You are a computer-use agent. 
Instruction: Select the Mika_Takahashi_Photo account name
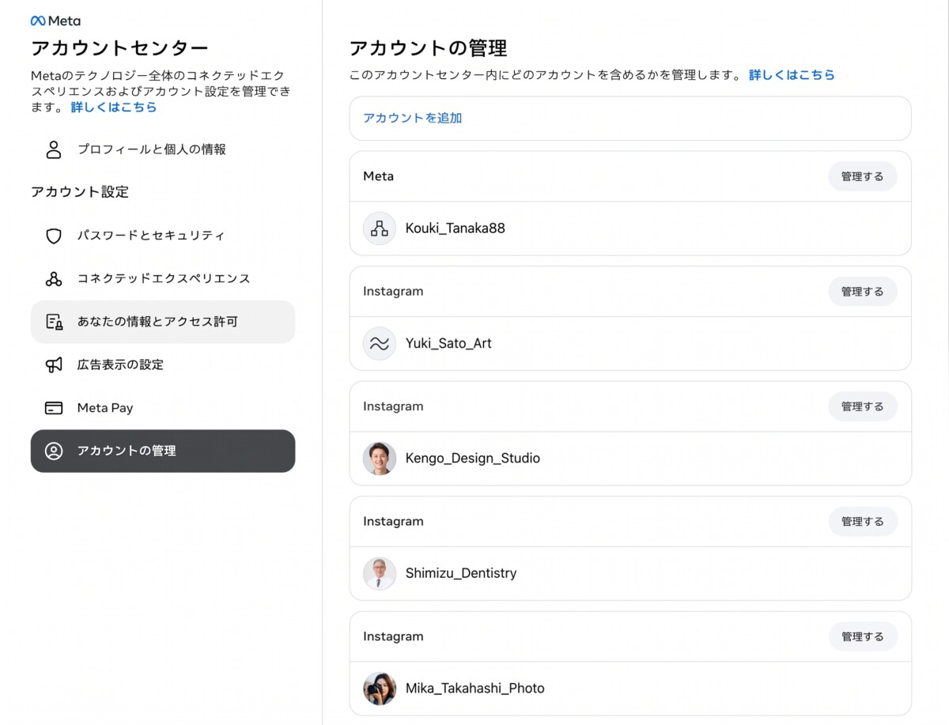point(475,689)
